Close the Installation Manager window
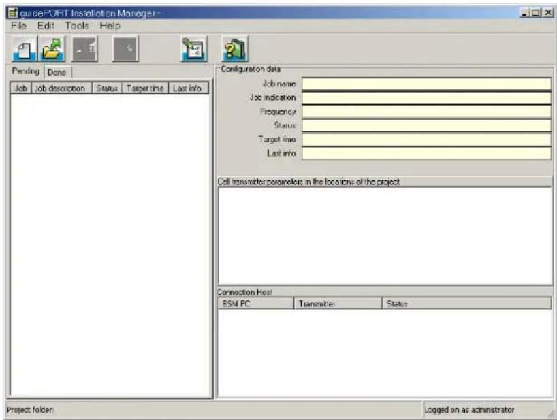The image size is (557, 420). click(548, 13)
